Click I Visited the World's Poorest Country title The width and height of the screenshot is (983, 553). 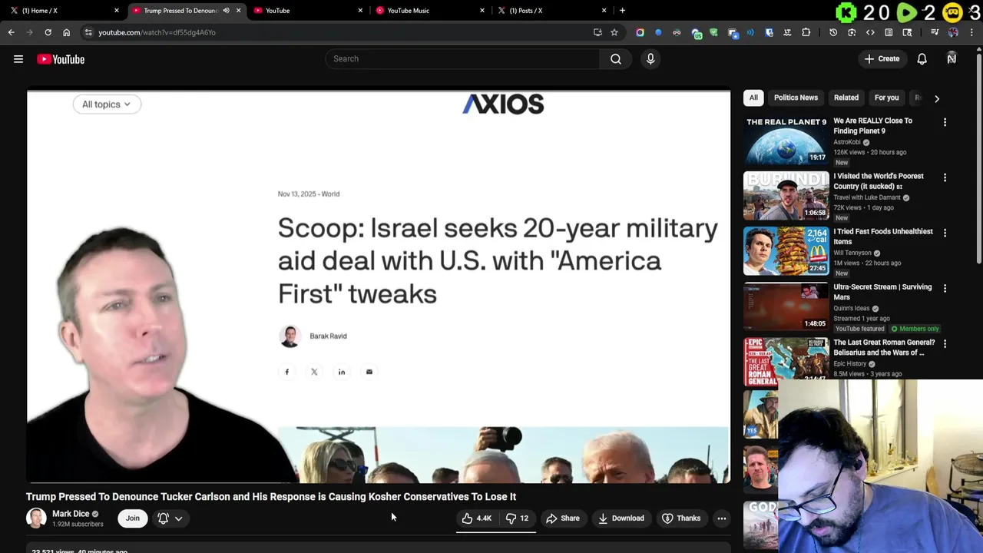pos(879,181)
